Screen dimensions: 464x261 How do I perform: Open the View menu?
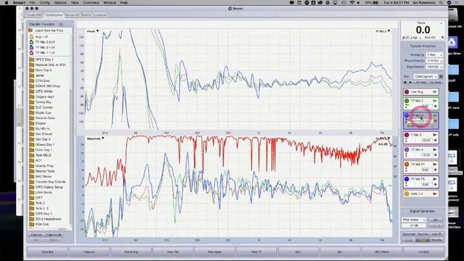point(75,3)
